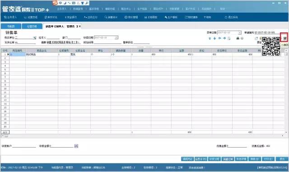
Task: Open the dropdown button beside 收款金额
Action: (x=76, y=146)
